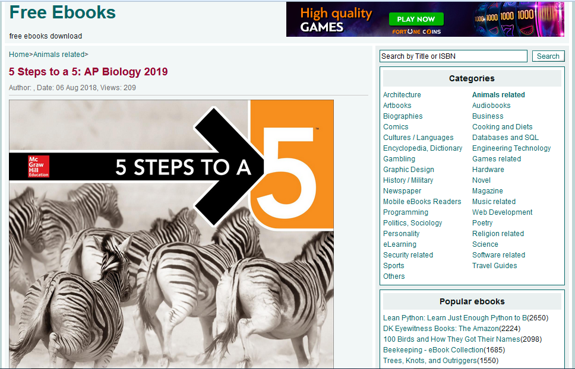Viewport: 575px width, 369px height.
Task: Open the Travel Guides category
Action: 494,265
